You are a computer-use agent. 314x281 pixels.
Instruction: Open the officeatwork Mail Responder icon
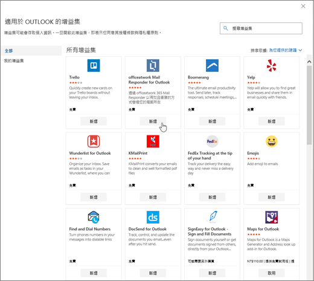click(x=153, y=65)
